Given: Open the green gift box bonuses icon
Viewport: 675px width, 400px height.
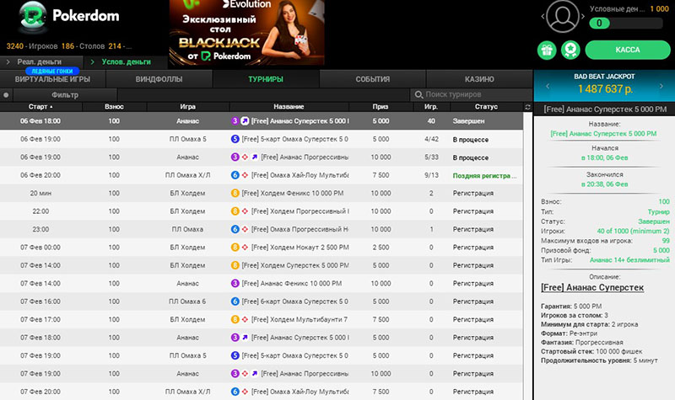Looking at the screenshot, I should (x=547, y=50).
